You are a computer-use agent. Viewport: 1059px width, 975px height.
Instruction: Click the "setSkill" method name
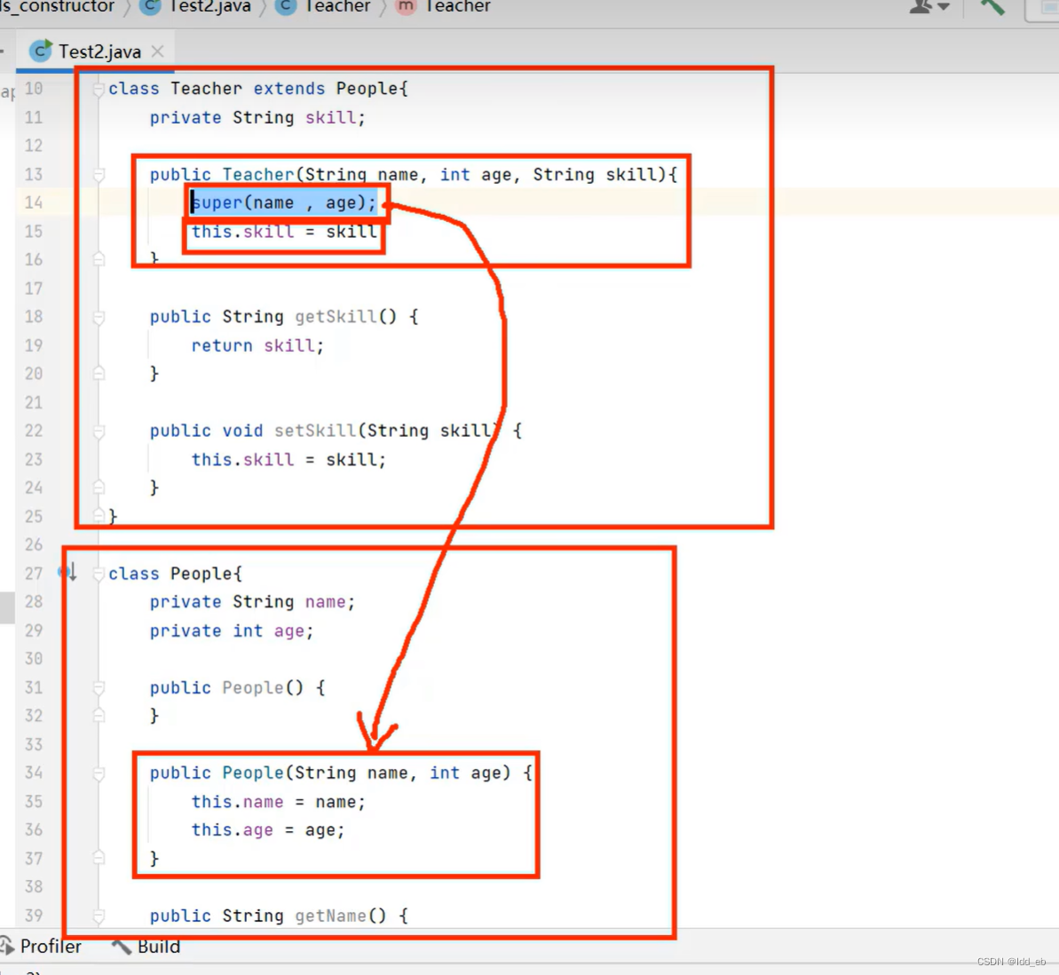pos(315,431)
